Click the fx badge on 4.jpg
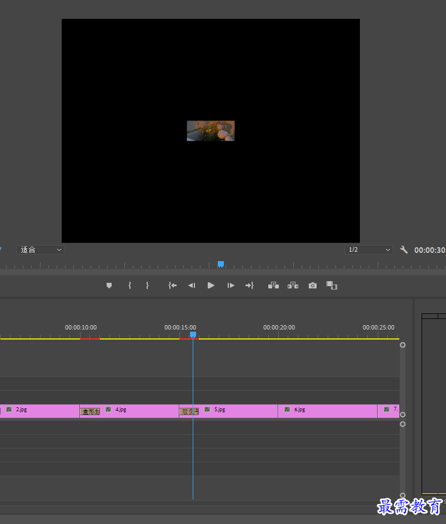Image resolution: width=446 pixels, height=524 pixels. (x=108, y=410)
